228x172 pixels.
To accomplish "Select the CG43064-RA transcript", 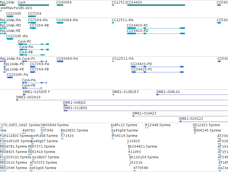I will coord(60,23).
